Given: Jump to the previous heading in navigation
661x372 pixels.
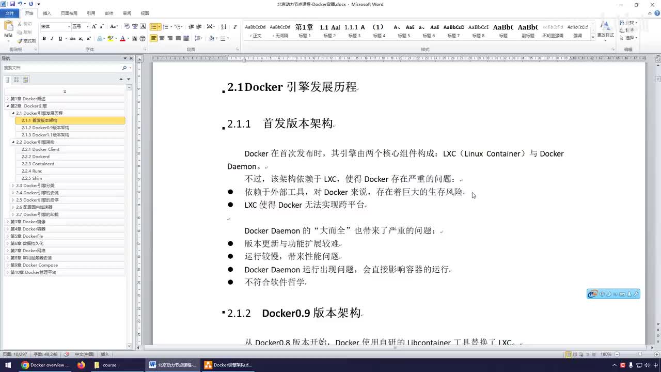Looking at the screenshot, I should tap(121, 79).
